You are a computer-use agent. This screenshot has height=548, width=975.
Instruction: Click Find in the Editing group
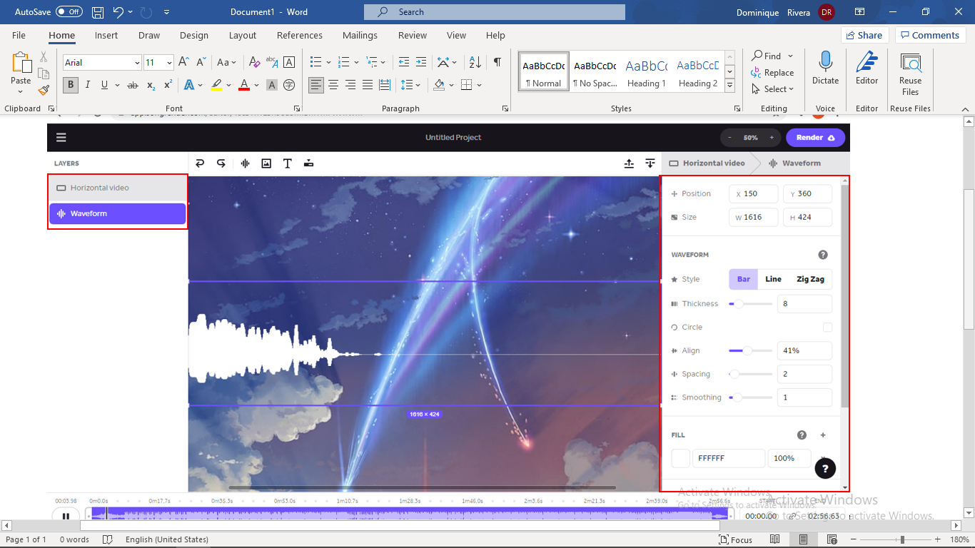[x=766, y=56]
